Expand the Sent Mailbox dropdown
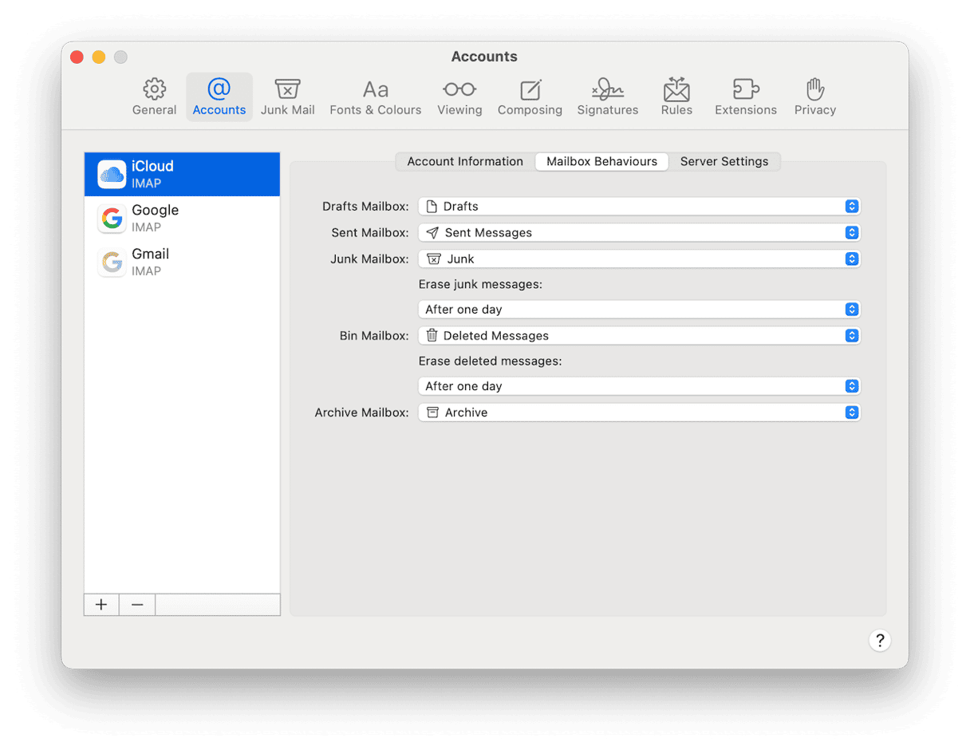This screenshot has width=970, height=750. [x=639, y=233]
